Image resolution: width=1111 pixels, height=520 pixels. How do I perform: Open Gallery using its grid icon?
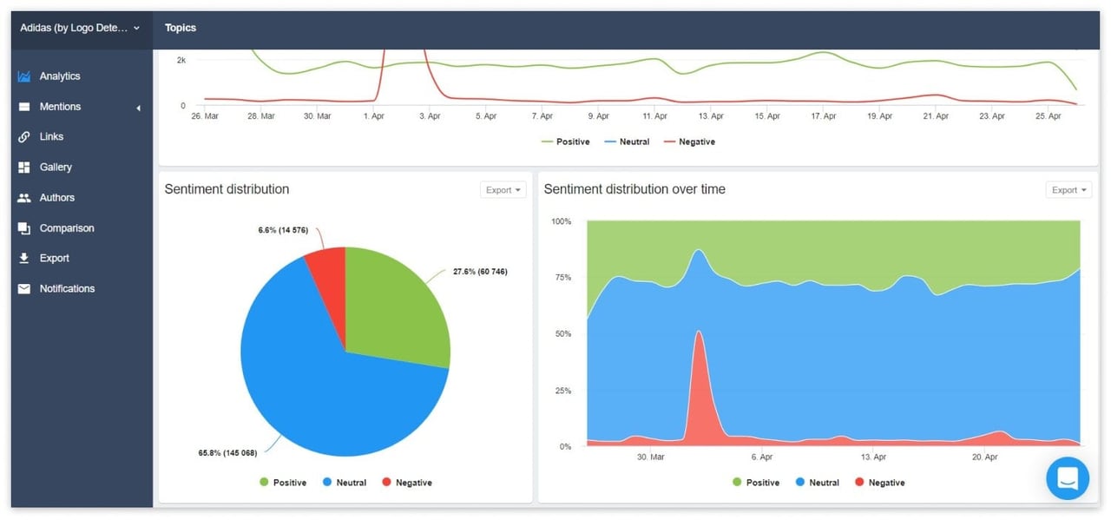tap(23, 167)
